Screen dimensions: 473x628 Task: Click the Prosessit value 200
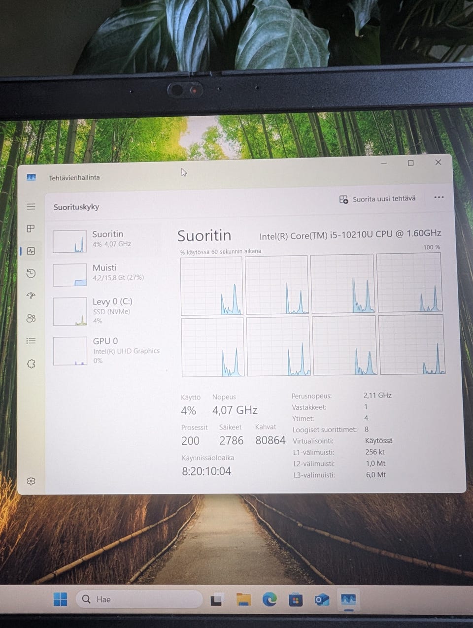tap(190, 441)
